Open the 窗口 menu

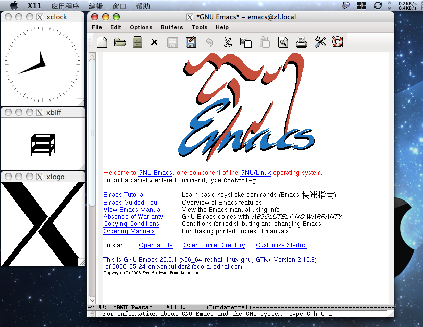coord(119,6)
